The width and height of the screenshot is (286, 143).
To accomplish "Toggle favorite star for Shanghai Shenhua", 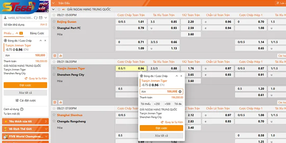I will pyautogui.click(x=54, y=115).
